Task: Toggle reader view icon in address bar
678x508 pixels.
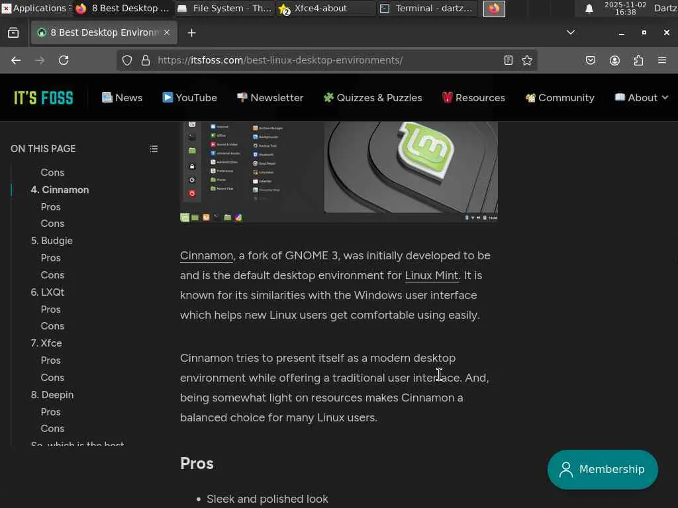Action: point(508,60)
